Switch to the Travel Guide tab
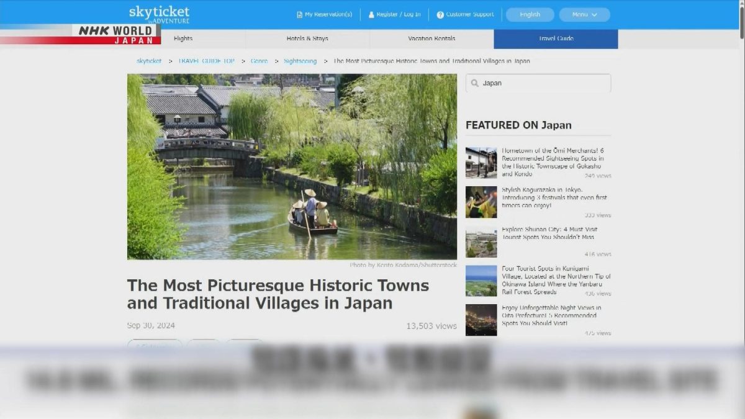The image size is (745, 419). (556, 38)
